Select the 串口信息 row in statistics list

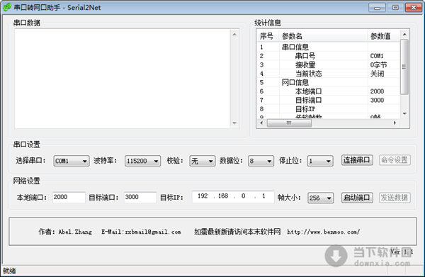tap(328, 47)
